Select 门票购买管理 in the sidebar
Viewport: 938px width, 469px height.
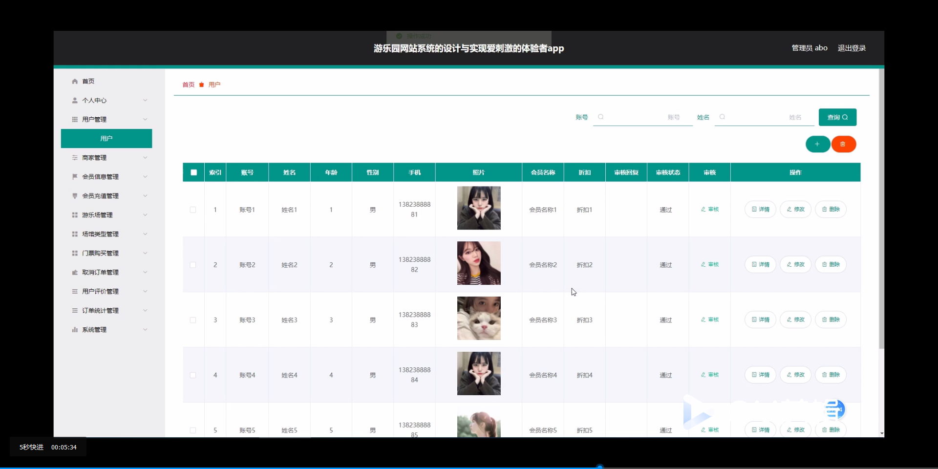(x=100, y=253)
